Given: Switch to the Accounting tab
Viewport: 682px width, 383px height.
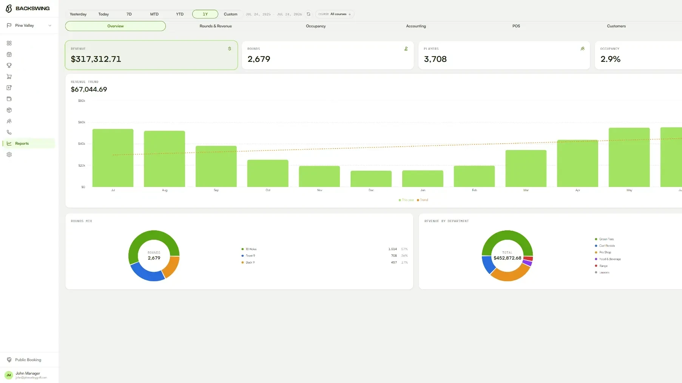Looking at the screenshot, I should [x=416, y=26].
